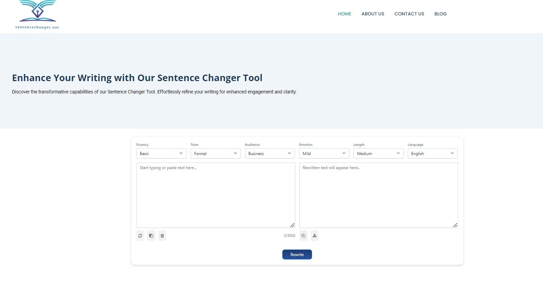This screenshot has width=543, height=281.
Task: Click the paste icon under the input text area
Action: [x=151, y=236]
